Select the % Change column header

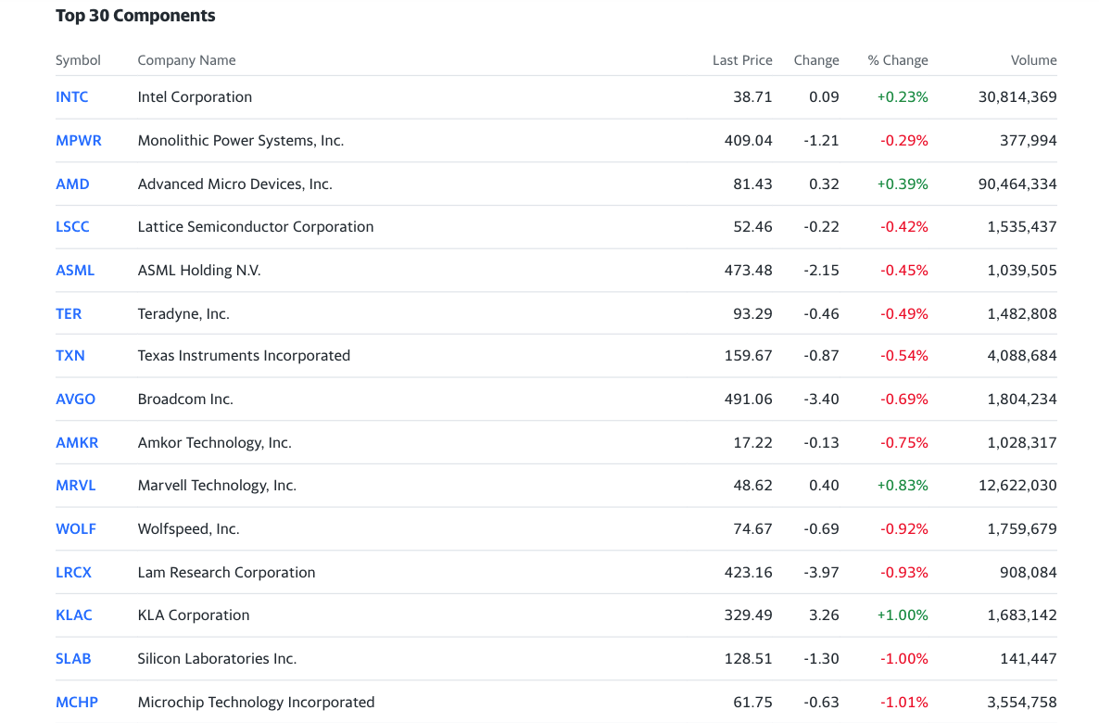tap(898, 60)
